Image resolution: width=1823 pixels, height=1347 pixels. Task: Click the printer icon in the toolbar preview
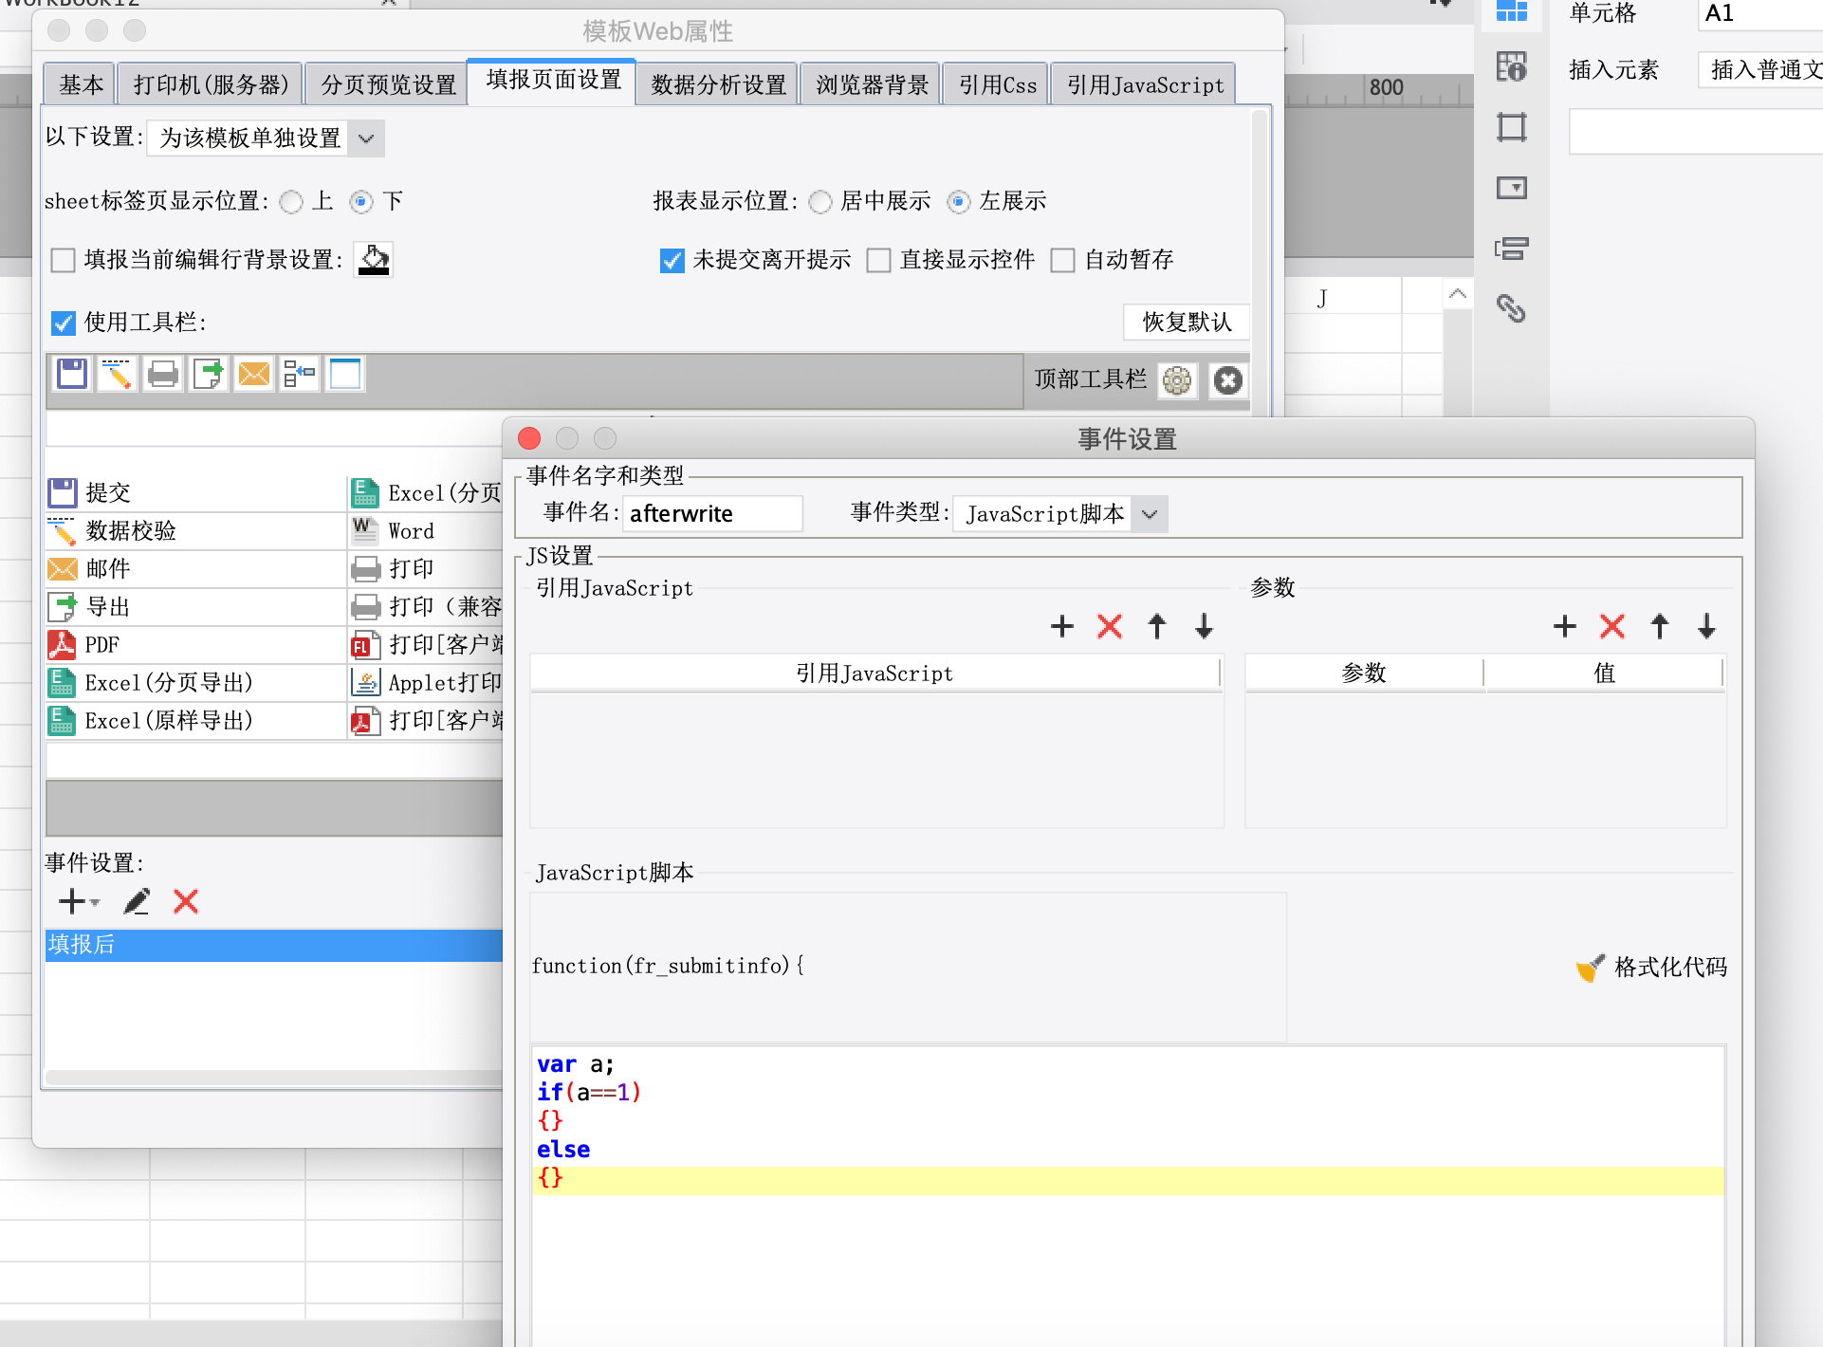click(x=163, y=374)
